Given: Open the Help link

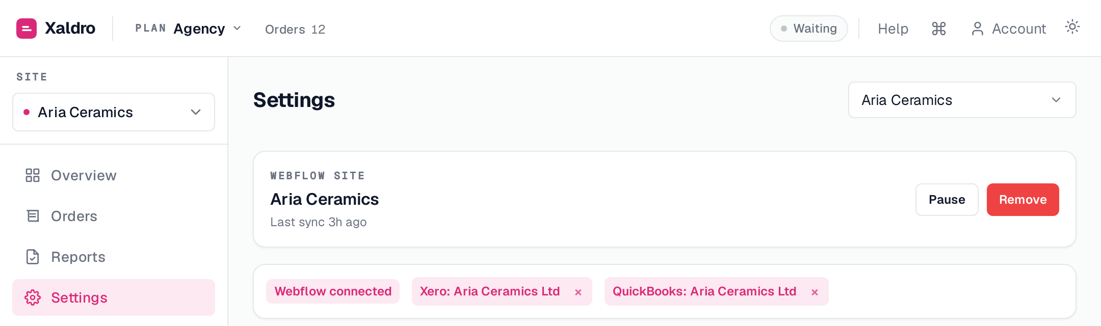Looking at the screenshot, I should (893, 29).
